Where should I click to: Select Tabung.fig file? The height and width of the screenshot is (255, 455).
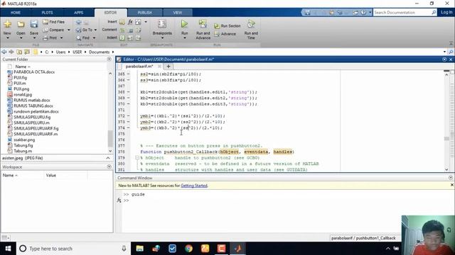click(23, 145)
